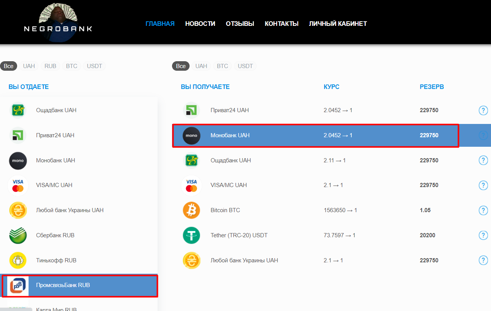Choose Монобанк icon in receive list
Viewport: 491px width, 311px height.
pos(191,135)
